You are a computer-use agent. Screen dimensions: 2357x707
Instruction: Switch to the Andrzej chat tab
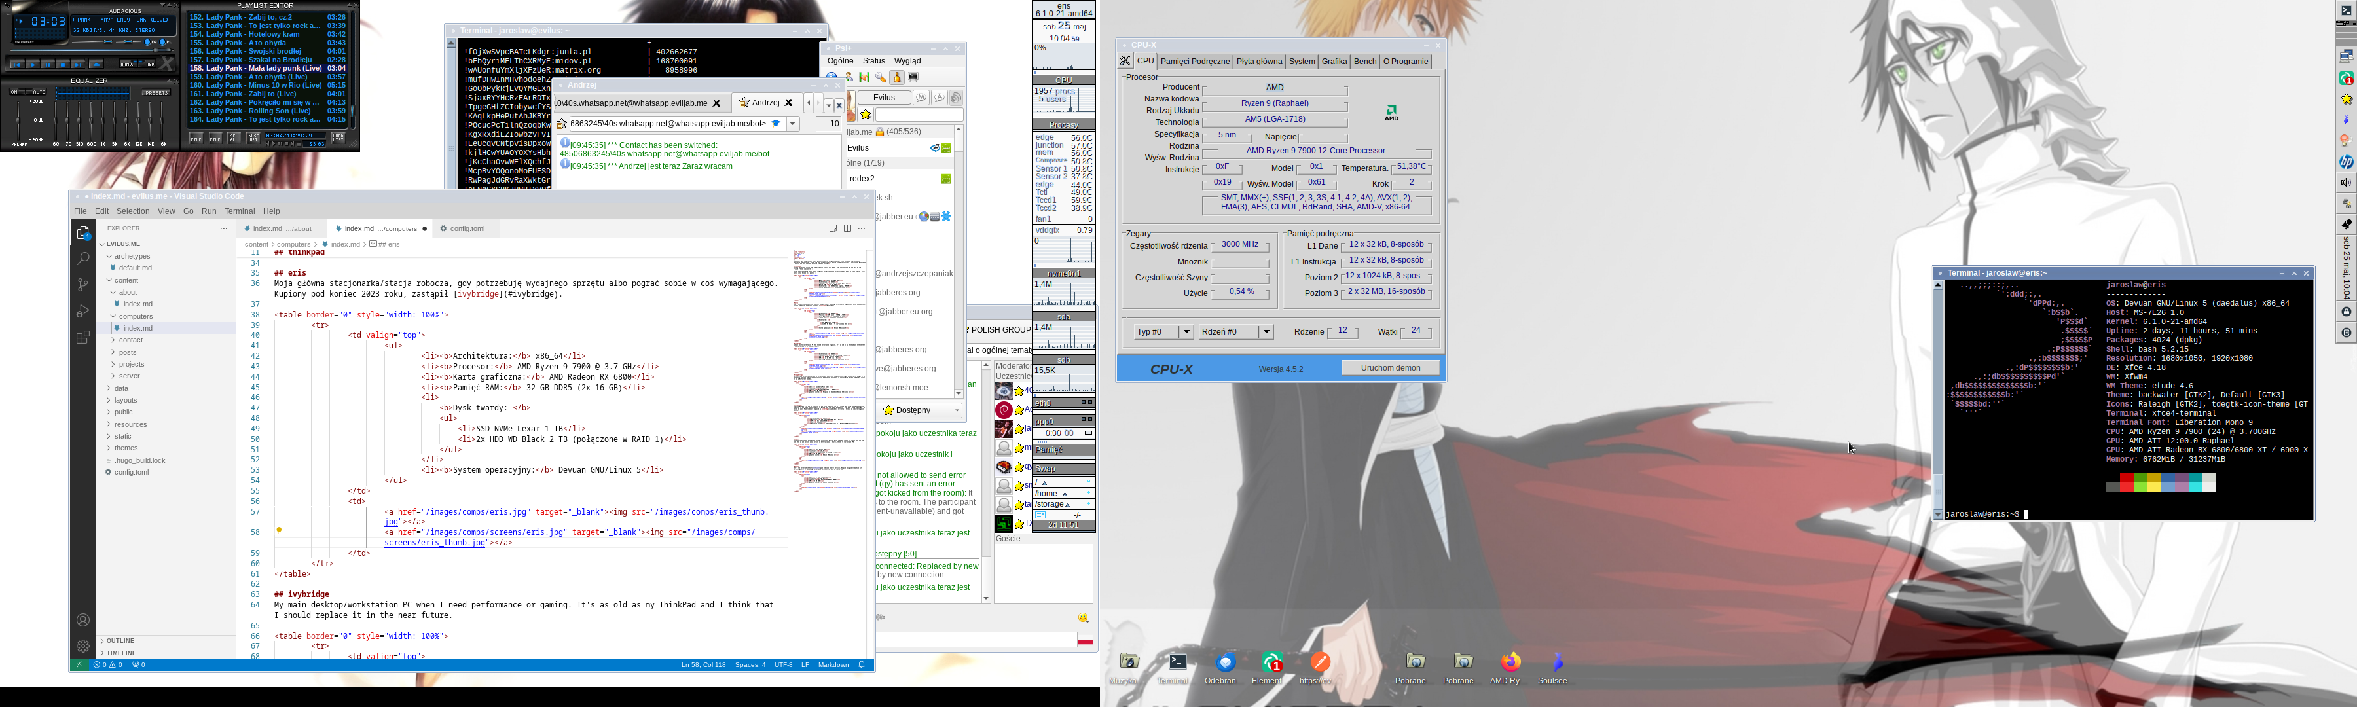[x=766, y=103]
